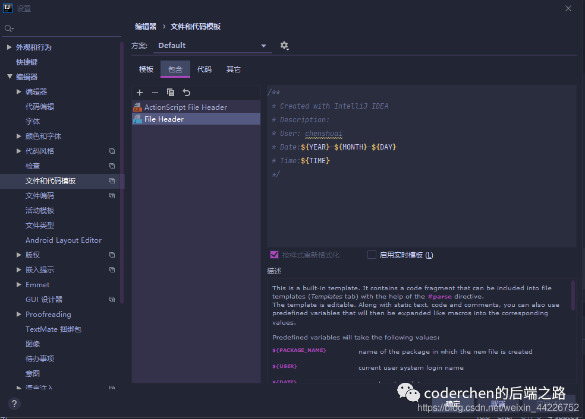585x419 pixels.
Task: Open 字体 settings page
Action: click(x=33, y=122)
